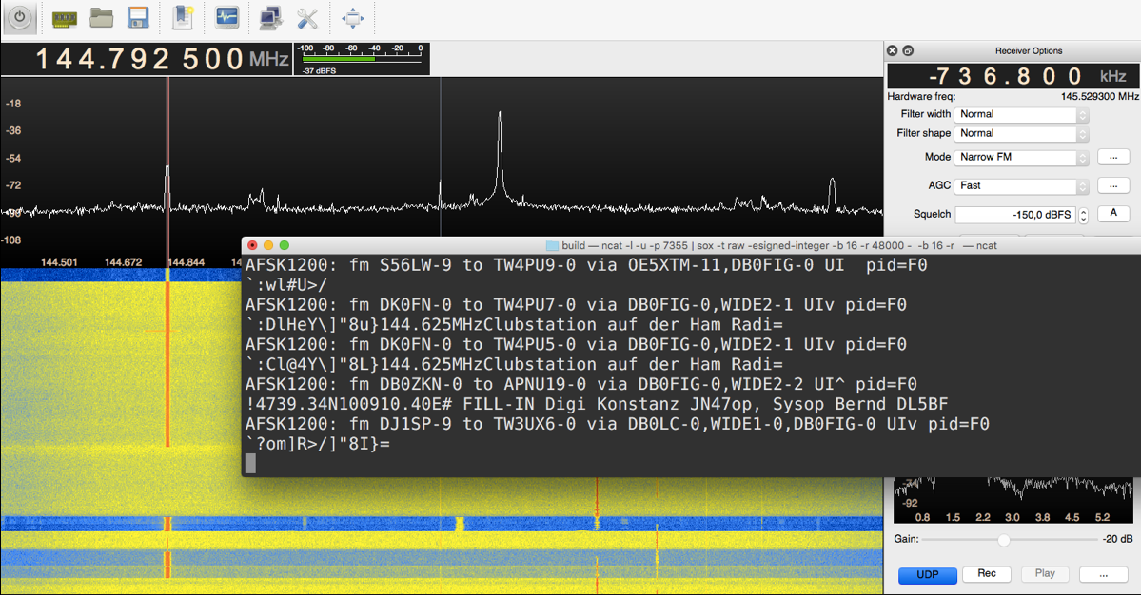Toggle UDP audio streaming button
Screen dimensions: 1141x595
click(x=926, y=574)
